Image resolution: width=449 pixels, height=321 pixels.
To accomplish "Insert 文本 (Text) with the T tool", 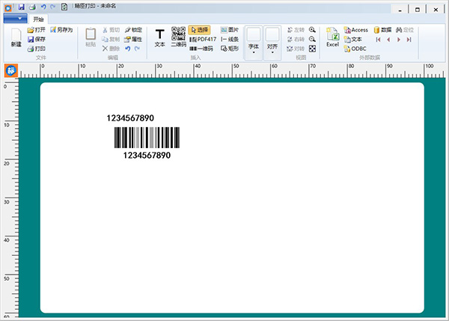I will tap(160, 38).
